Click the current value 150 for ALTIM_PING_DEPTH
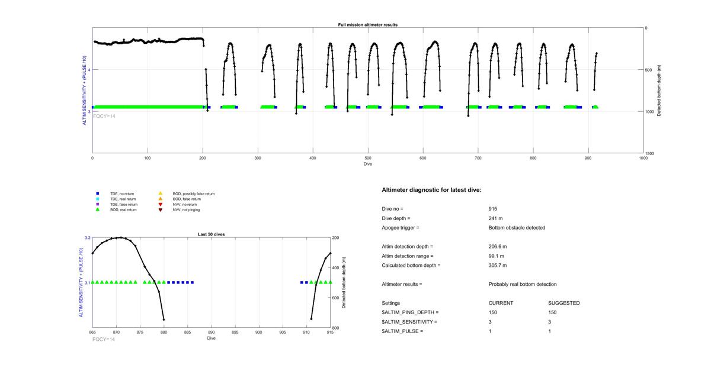This screenshot has height=368, width=711. 493,312
